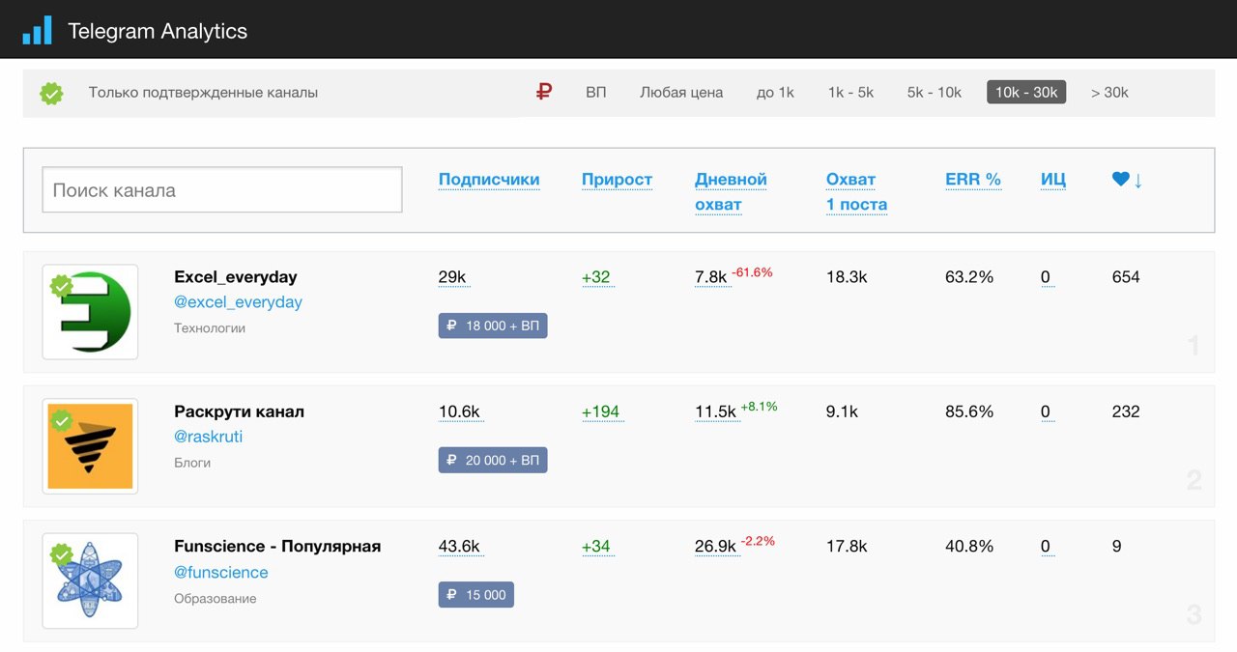Click the 40.8% ERR value
1237x652 pixels.
coord(969,546)
